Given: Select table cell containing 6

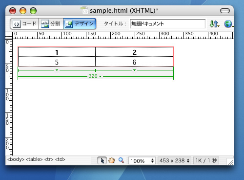Looking at the screenshot, I should tap(134, 62).
